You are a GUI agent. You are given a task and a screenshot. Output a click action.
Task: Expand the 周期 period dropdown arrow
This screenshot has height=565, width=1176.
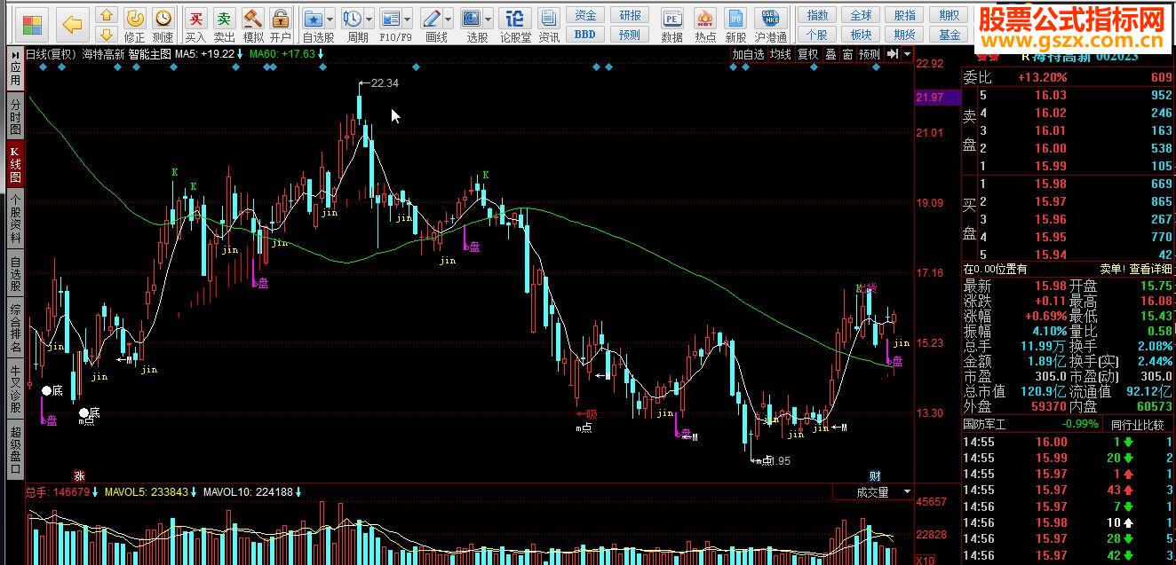coord(369,19)
